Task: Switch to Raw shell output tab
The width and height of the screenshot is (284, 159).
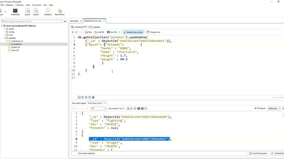Action: 79,103
